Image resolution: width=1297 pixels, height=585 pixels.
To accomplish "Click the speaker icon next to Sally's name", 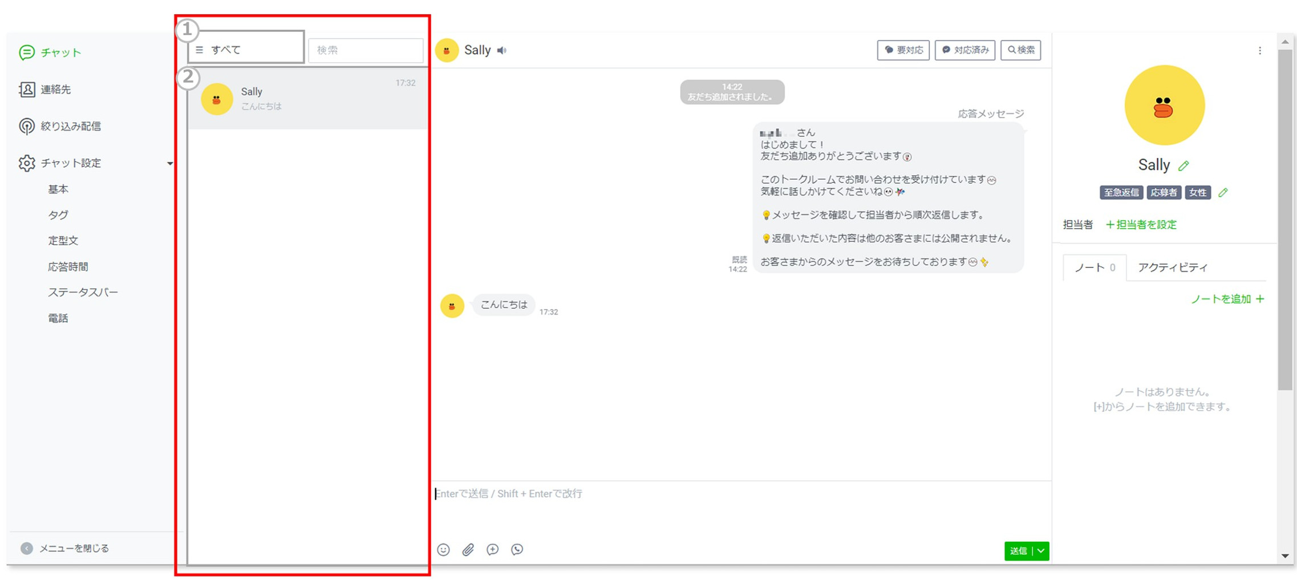I will coord(502,51).
